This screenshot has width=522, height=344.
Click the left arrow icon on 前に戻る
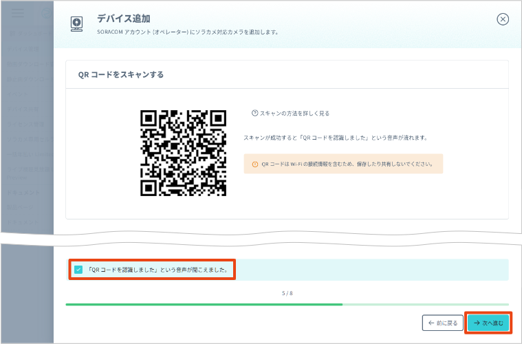click(431, 322)
